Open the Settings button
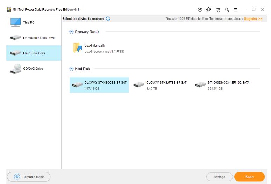The height and width of the screenshot is (184, 271). (x=219, y=177)
